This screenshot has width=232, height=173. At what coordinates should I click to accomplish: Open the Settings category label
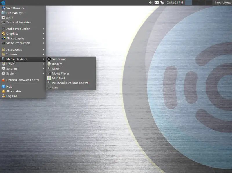pos(12,69)
